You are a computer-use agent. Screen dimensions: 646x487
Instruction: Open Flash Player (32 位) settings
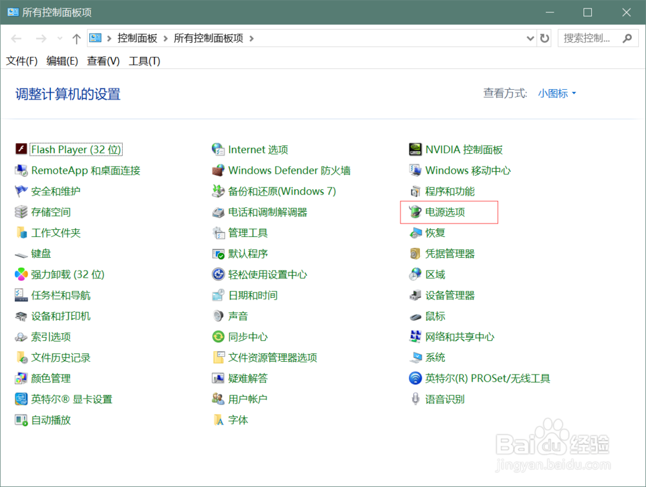(76, 149)
